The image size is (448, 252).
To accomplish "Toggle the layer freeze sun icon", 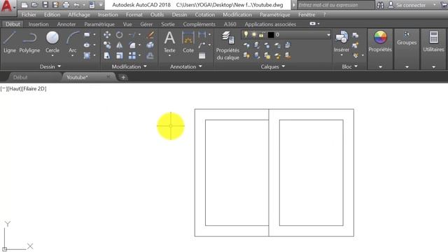I will (x=253, y=34).
